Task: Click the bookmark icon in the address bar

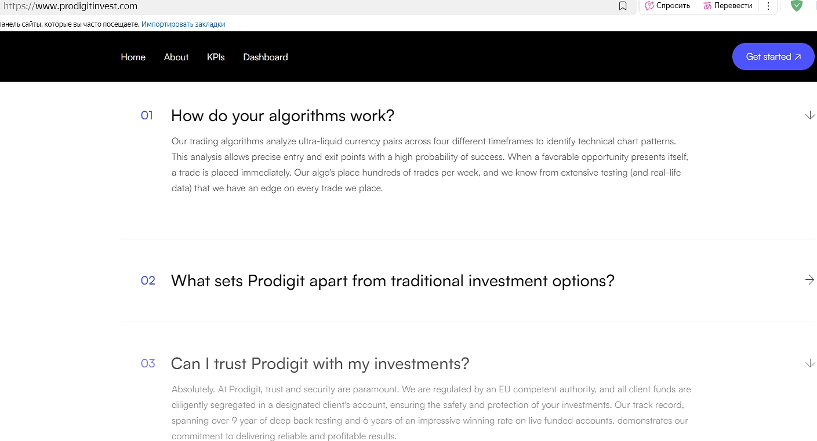Action: coord(623,6)
